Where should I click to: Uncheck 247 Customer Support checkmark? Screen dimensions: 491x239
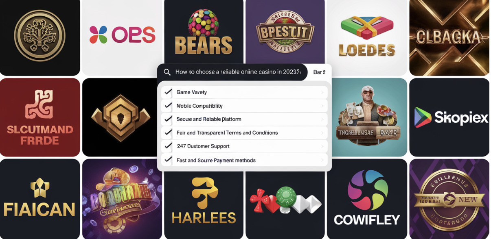point(167,146)
